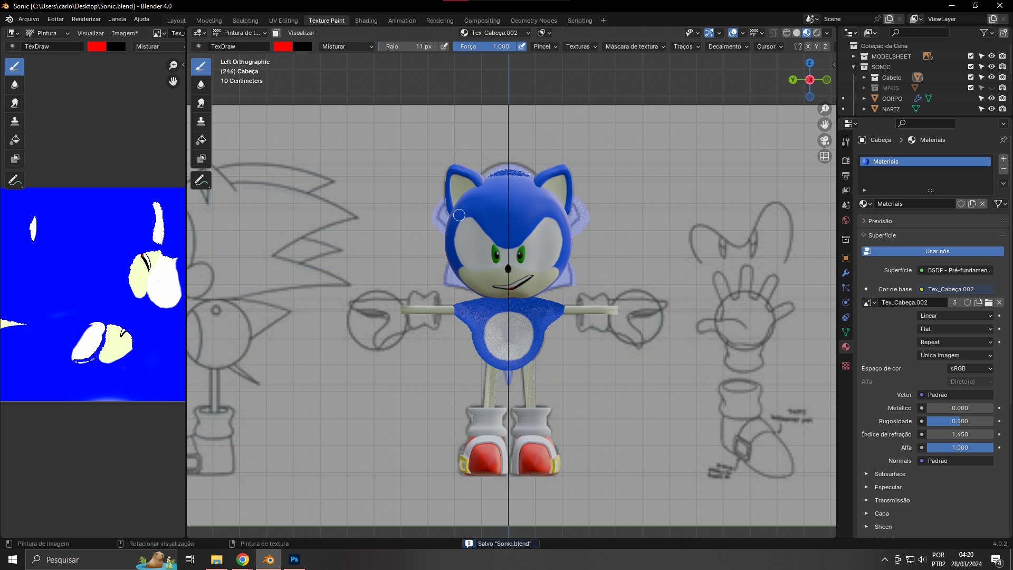Click the Photoshop icon in taskbar
This screenshot has height=570, width=1013.
click(x=294, y=559)
